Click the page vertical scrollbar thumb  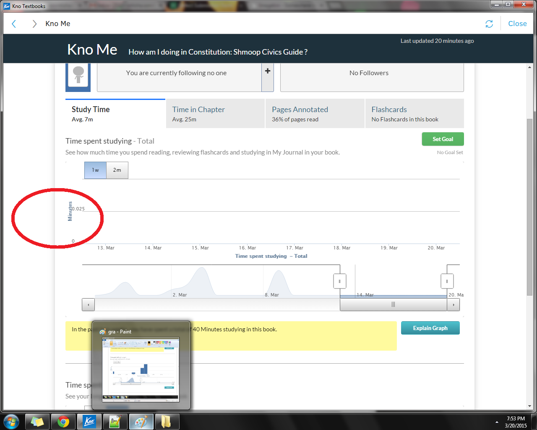point(529,207)
